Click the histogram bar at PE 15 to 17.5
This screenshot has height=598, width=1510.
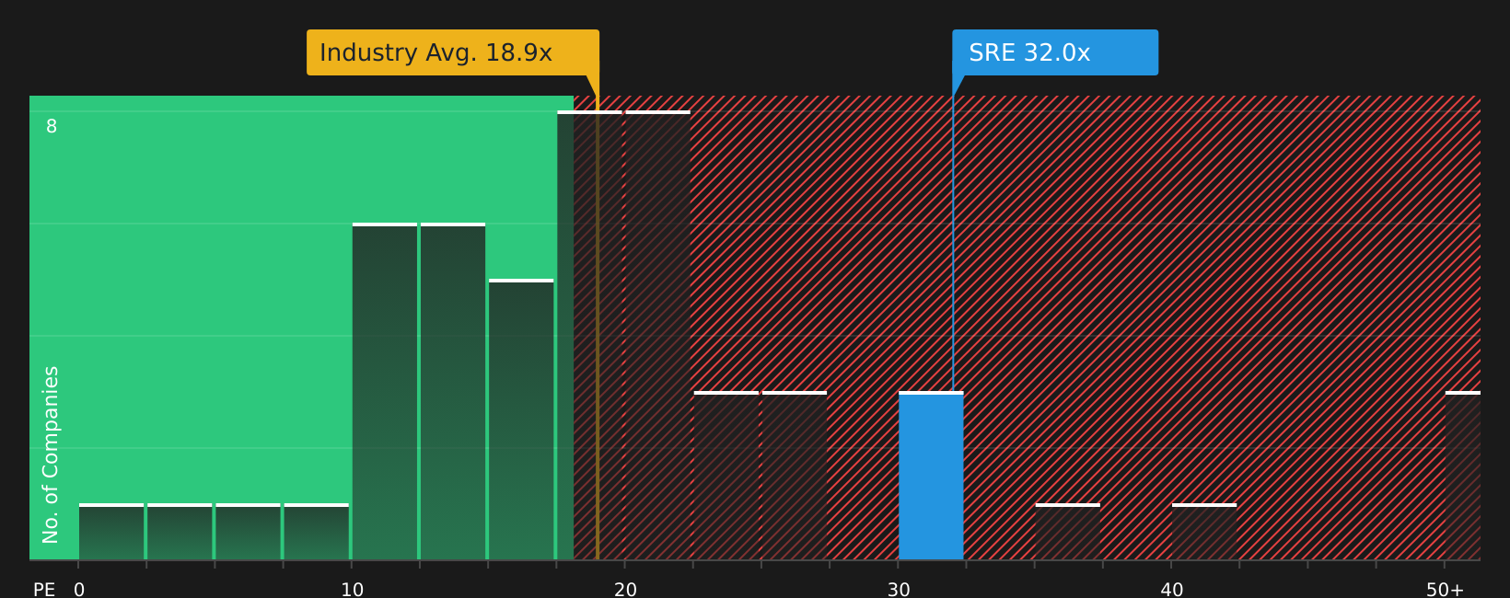(521, 420)
